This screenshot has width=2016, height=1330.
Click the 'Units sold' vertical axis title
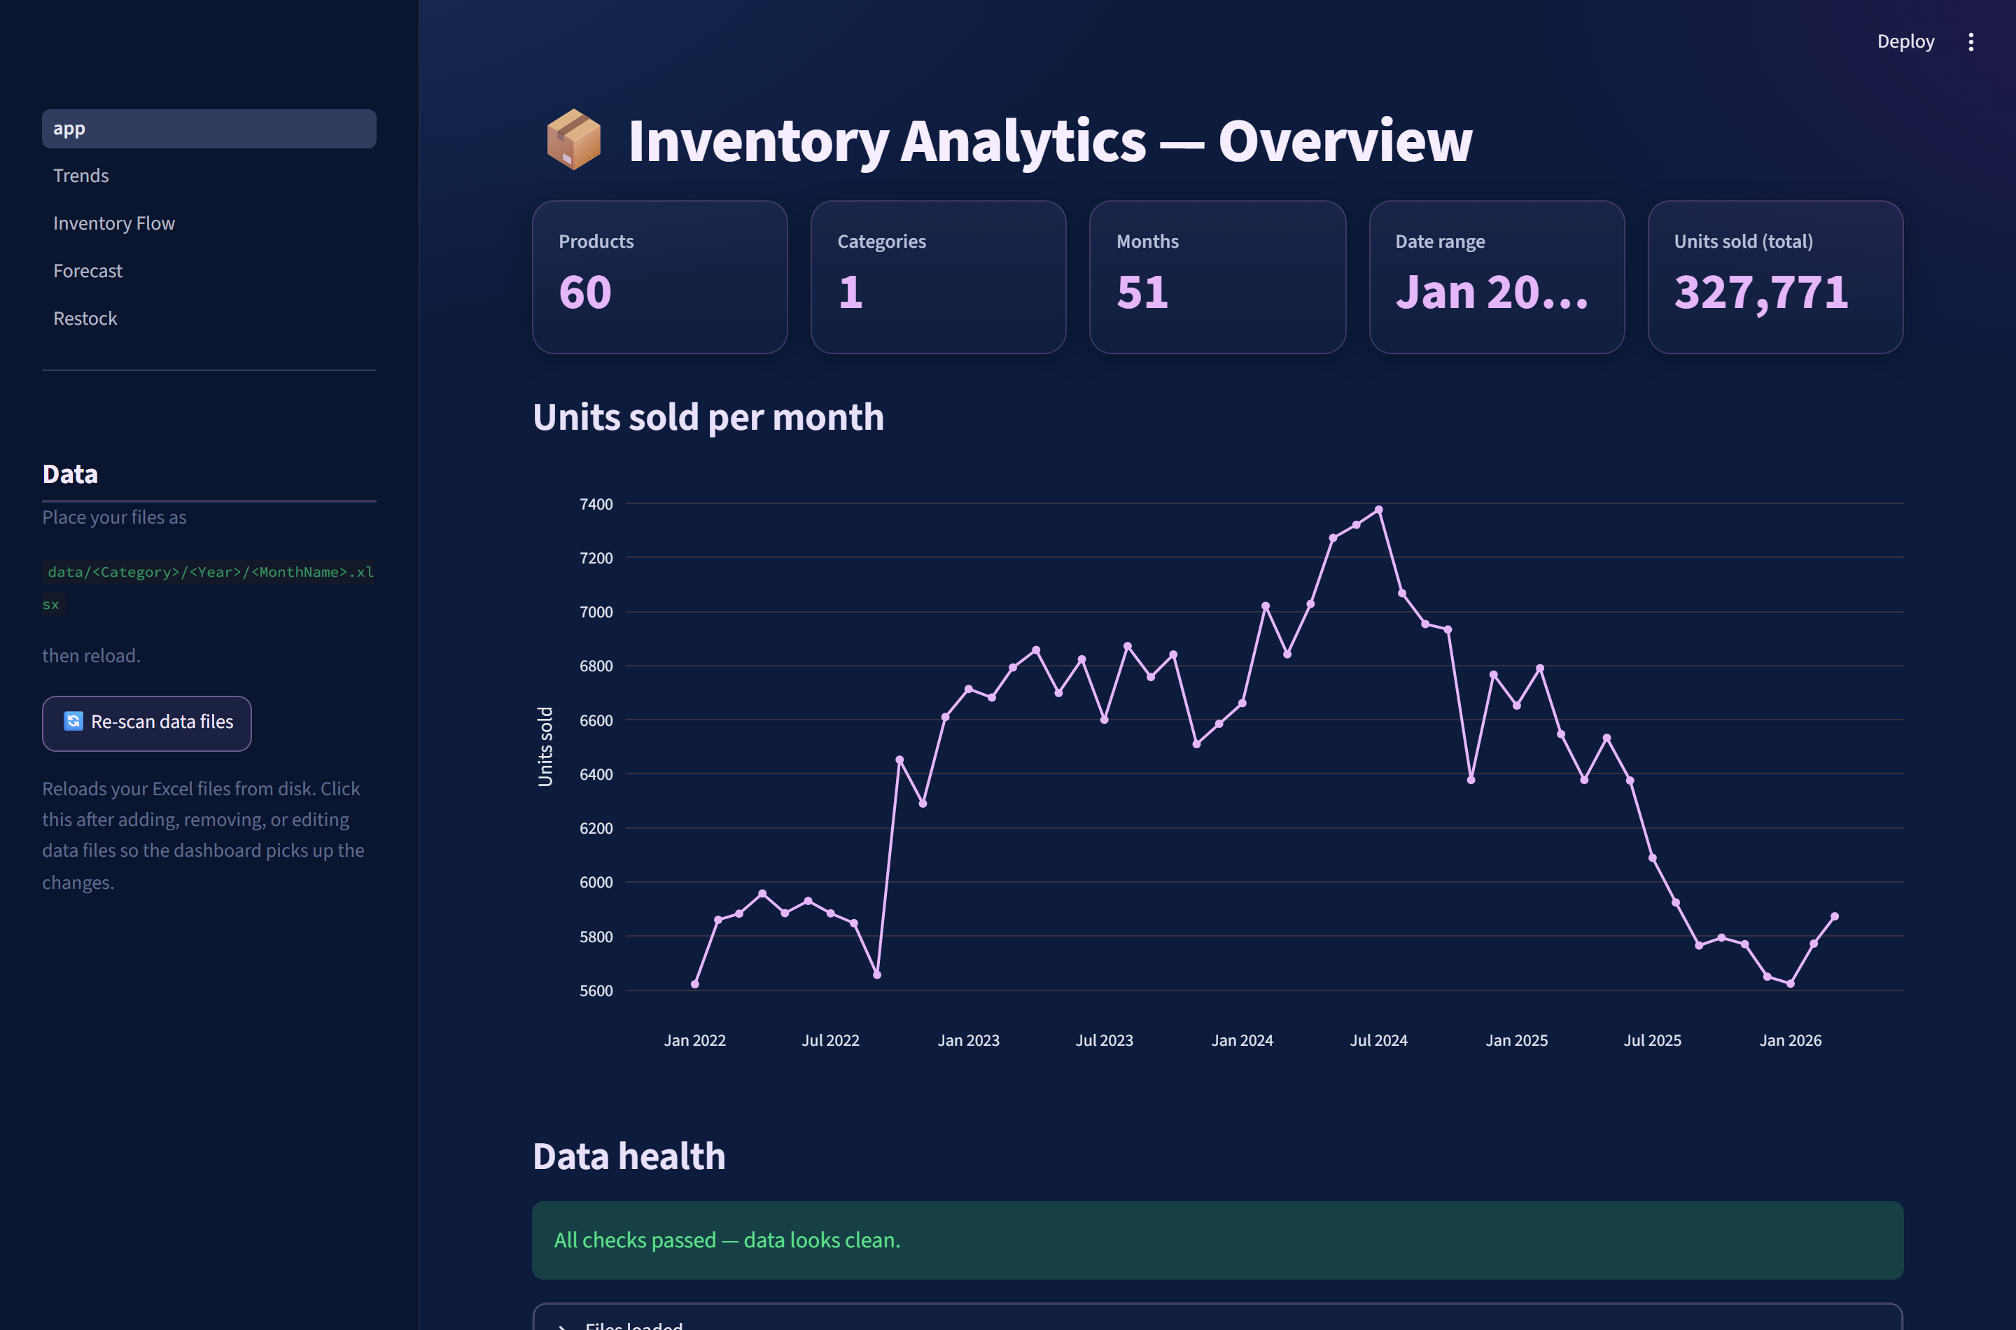point(545,746)
